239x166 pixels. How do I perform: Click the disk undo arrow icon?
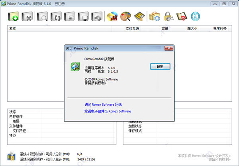pyautogui.click(x=97, y=16)
